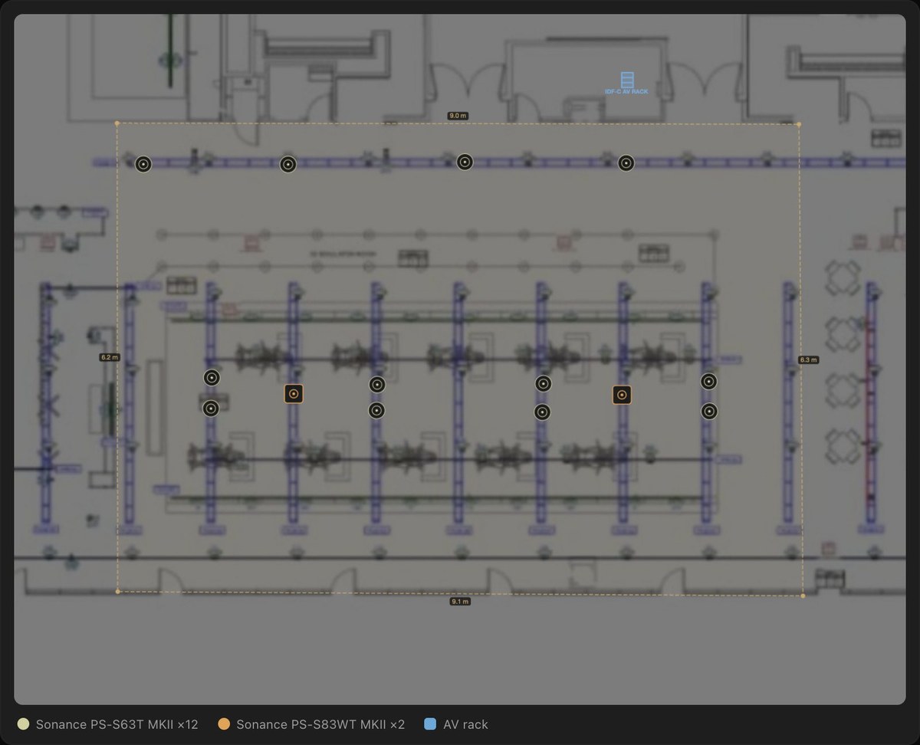Click the 9.1 m dimension label
Viewport: 920px width, 745px height.
point(460,602)
